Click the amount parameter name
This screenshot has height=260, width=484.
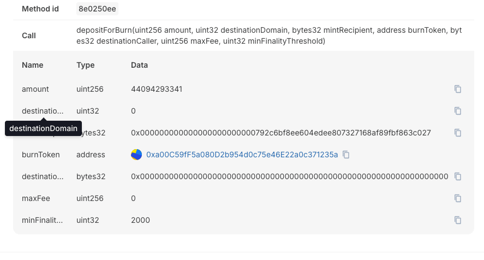click(x=35, y=89)
